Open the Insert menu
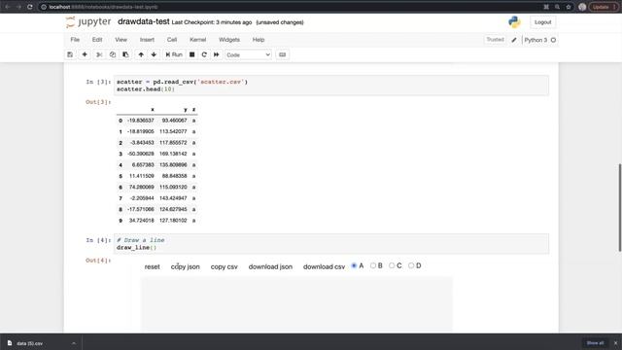Viewport: 622px width, 350px height. pos(147,40)
